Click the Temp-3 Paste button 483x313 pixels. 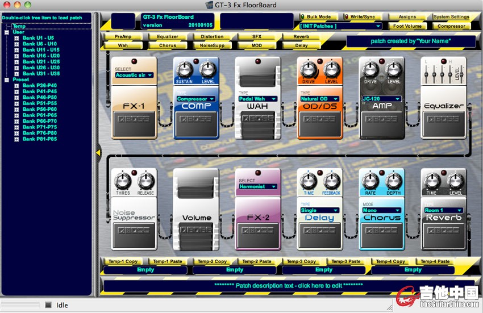point(346,261)
